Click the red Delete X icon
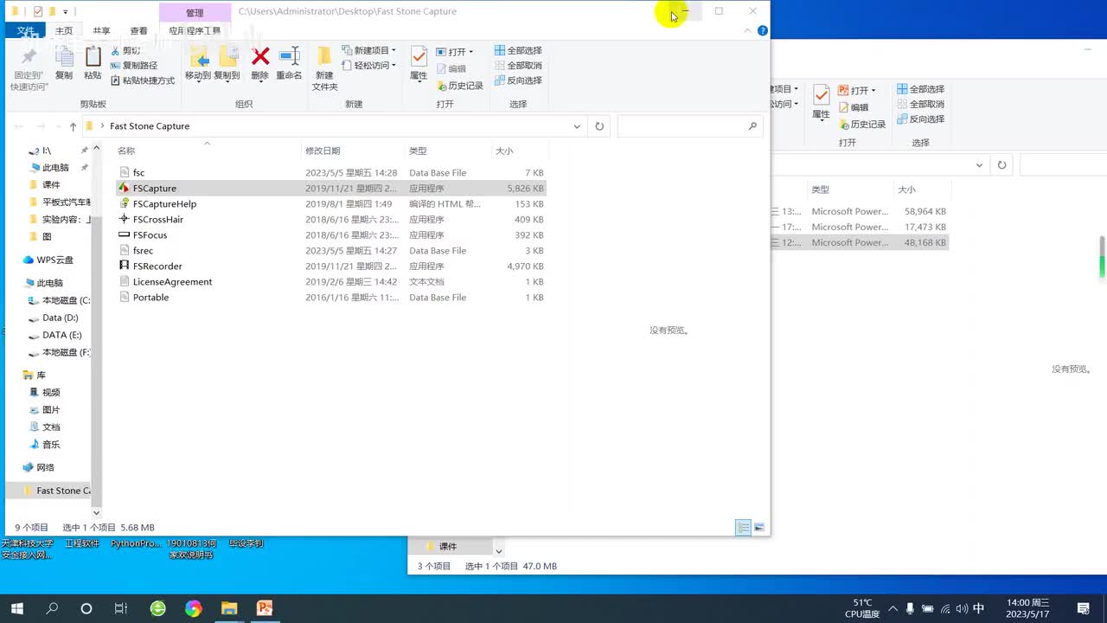This screenshot has height=623, width=1107. click(260, 57)
